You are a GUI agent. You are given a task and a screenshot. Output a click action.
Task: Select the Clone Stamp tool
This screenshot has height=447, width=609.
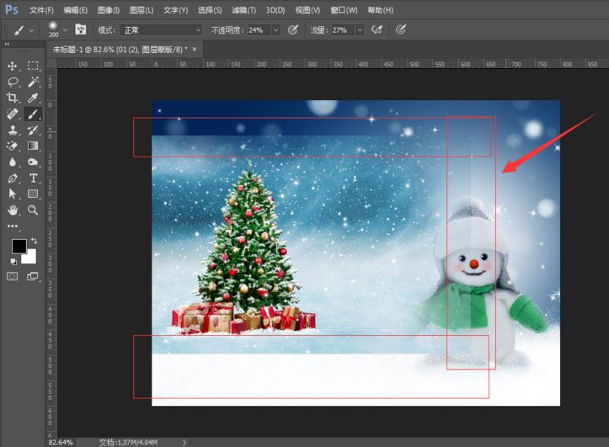click(13, 130)
